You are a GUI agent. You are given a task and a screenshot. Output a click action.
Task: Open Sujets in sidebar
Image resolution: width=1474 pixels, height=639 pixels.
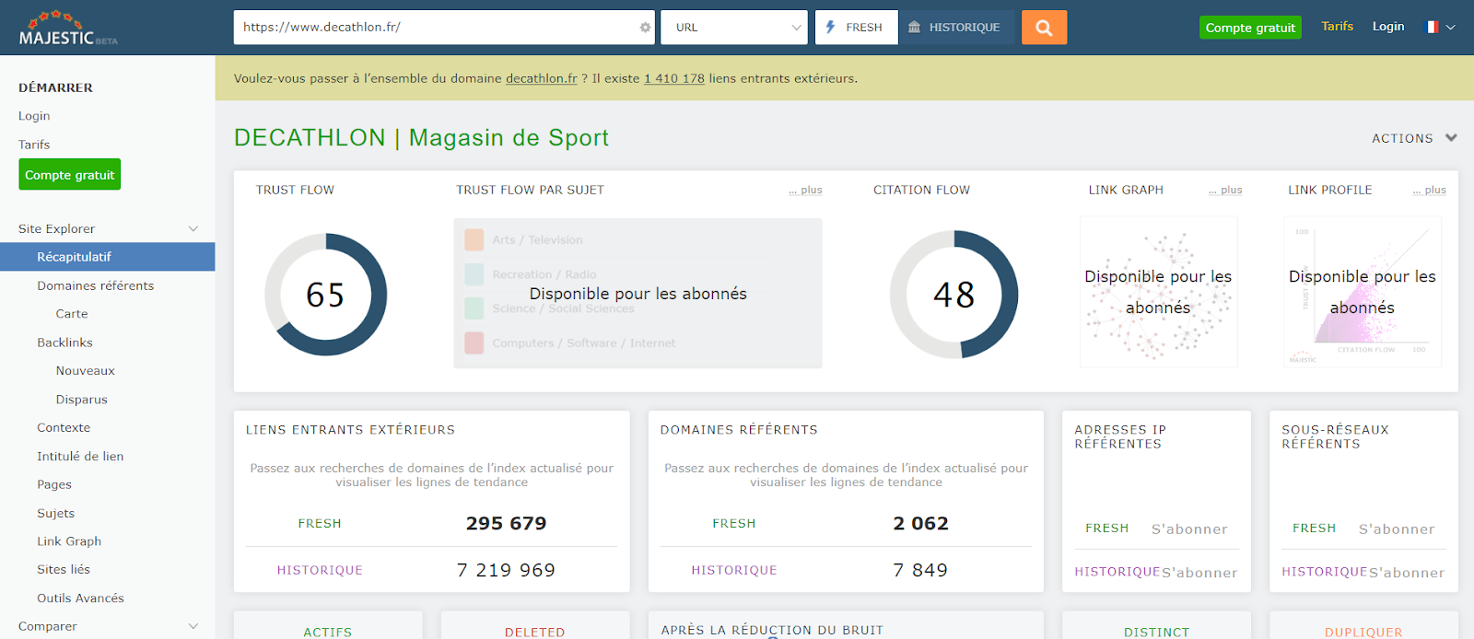(x=56, y=514)
